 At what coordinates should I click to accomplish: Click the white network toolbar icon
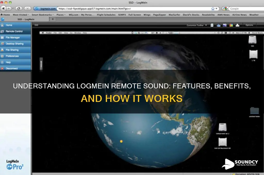pos(237,25)
